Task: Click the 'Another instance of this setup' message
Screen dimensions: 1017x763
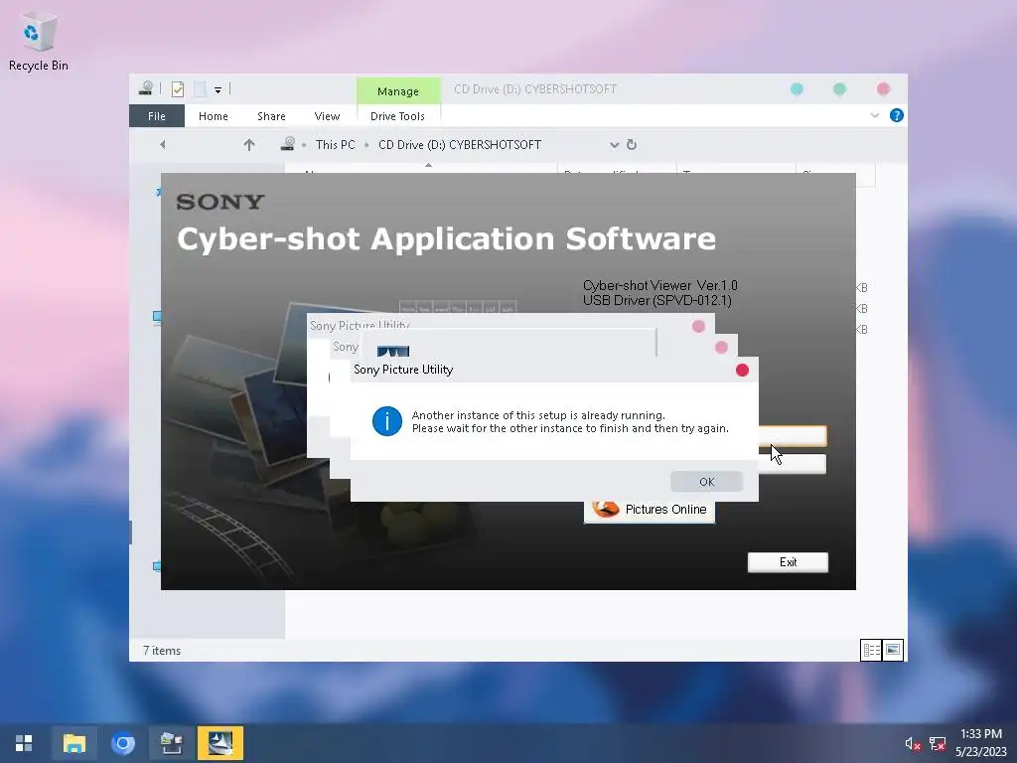Action: point(570,421)
